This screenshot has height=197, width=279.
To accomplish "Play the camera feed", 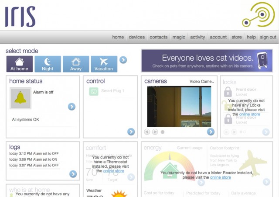I will point(155,132).
